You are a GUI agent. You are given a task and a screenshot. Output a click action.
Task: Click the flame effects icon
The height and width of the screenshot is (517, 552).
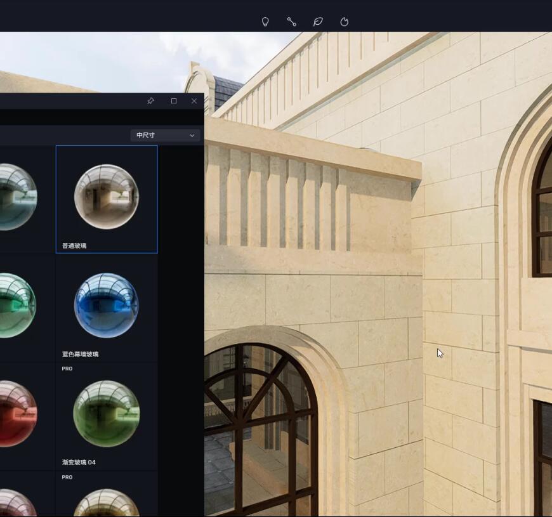click(345, 22)
